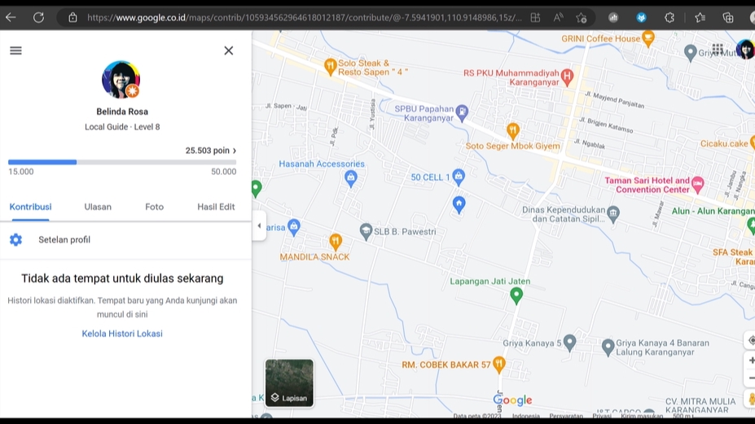The image size is (755, 424).
Task: Click the RM. COBEK BAKAR 57 pin
Action: (499, 365)
